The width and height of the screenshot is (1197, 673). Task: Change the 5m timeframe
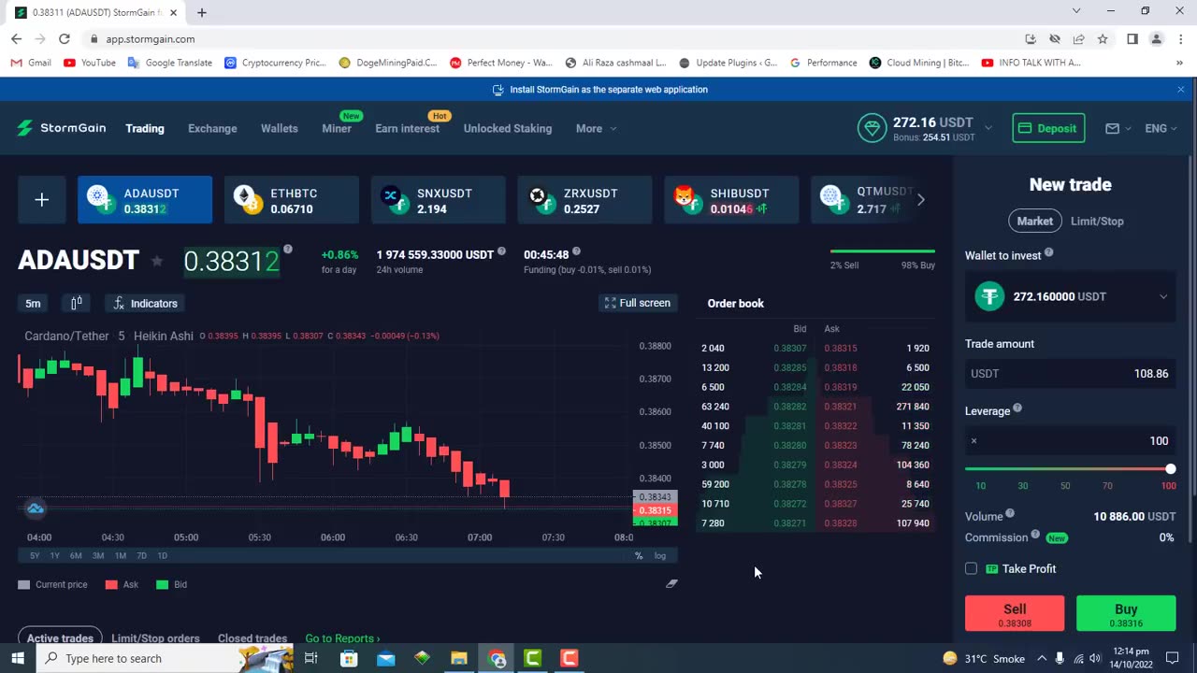(33, 303)
